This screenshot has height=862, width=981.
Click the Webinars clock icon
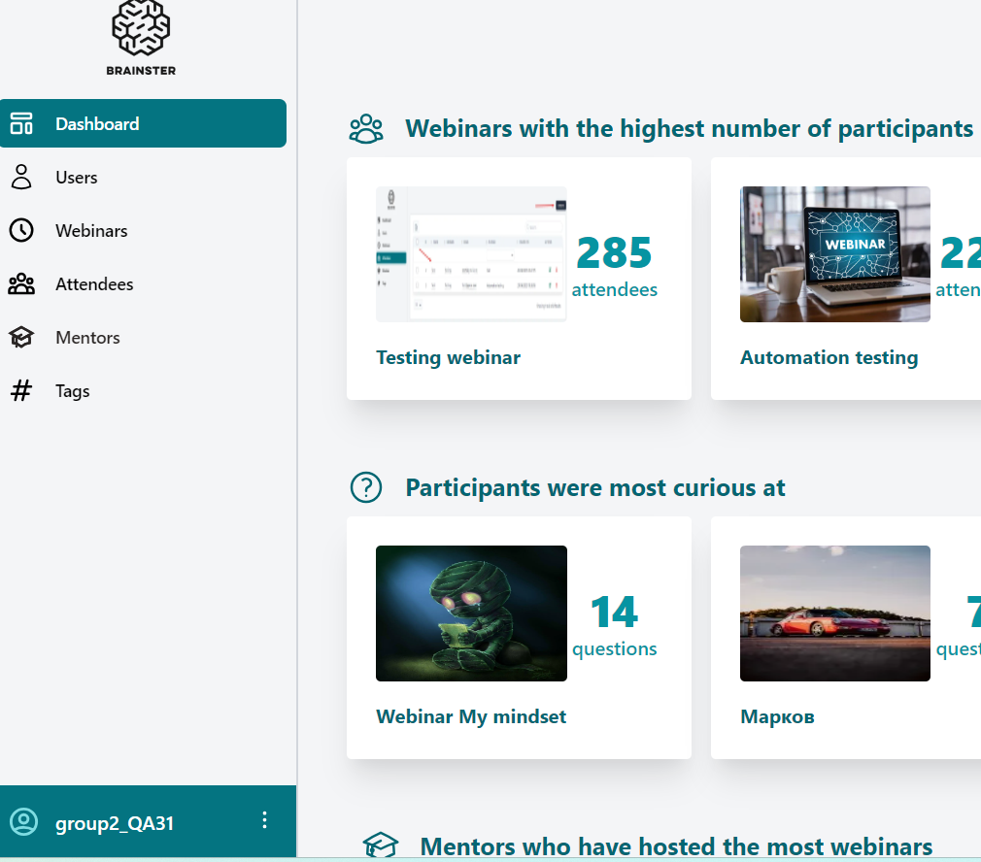click(21, 230)
